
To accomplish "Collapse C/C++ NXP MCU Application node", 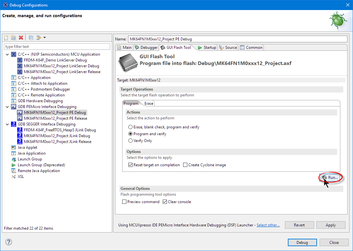I will pyautogui.click(x=7, y=54).
